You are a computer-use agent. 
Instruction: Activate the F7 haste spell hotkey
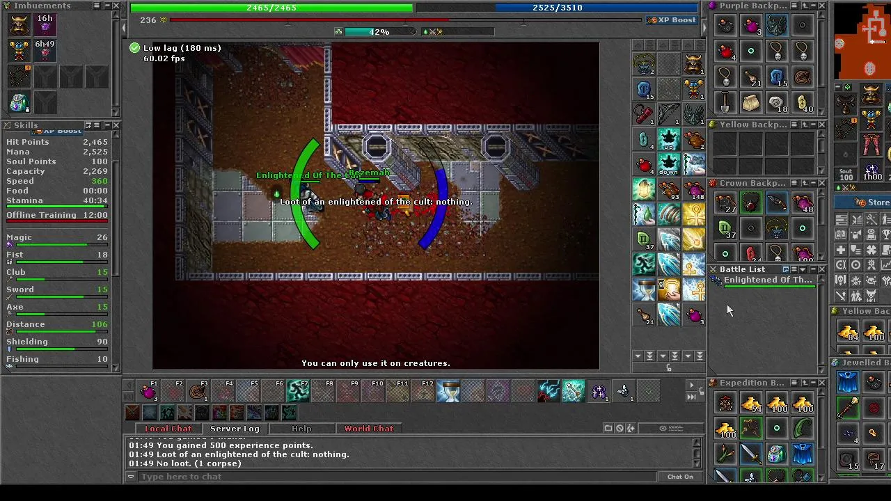coord(299,392)
